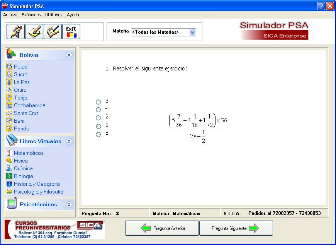The width and height of the screenshot is (336, 245).
Task: Select the pencil-and-notepad toolbar icon
Action: pos(34,32)
